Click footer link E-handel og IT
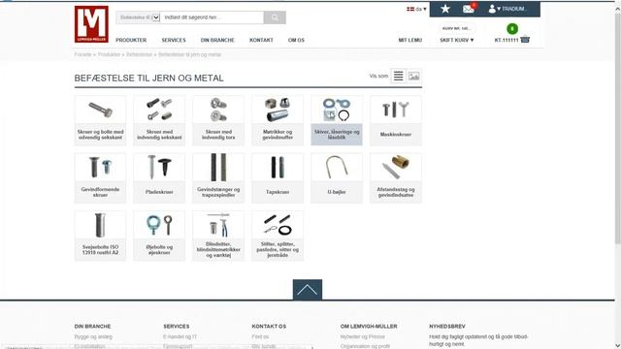Viewport: 621px width, 349px height. (180, 336)
